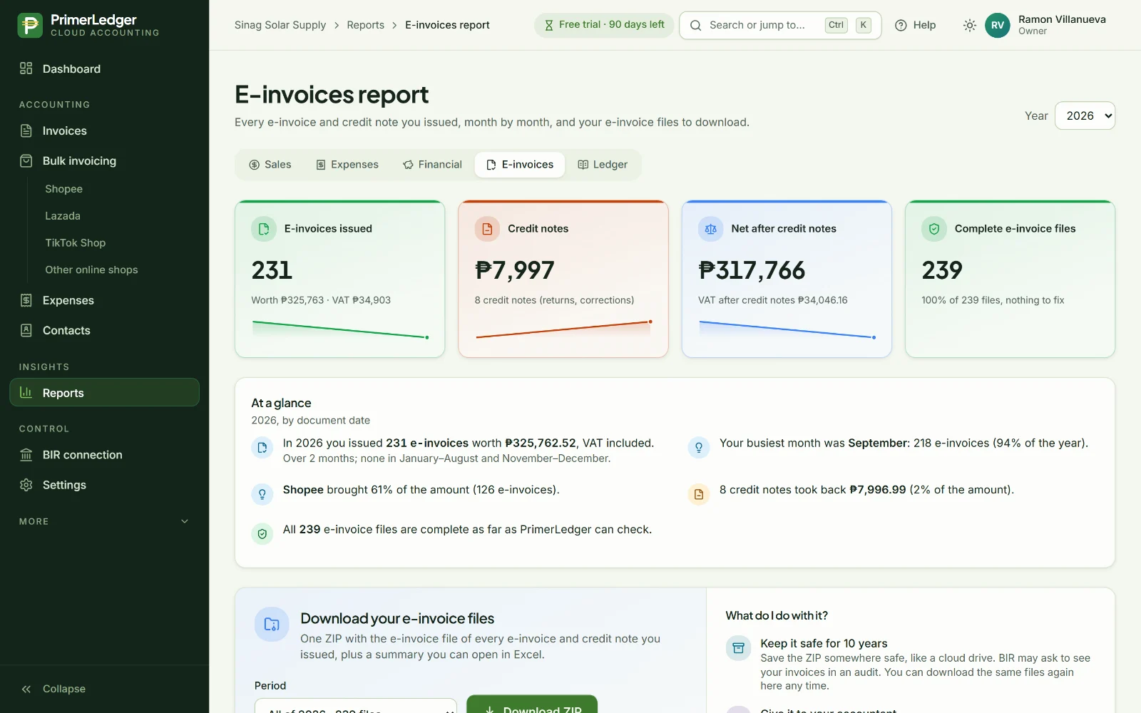Click the shield icon beside complete files insight

coord(262,534)
